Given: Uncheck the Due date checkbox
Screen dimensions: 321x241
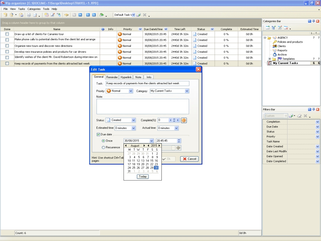Looking at the screenshot, I should (x=98, y=134).
